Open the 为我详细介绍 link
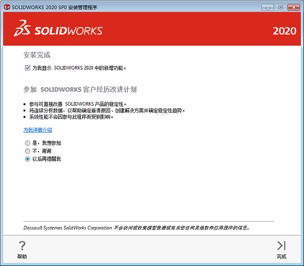 click(37, 130)
